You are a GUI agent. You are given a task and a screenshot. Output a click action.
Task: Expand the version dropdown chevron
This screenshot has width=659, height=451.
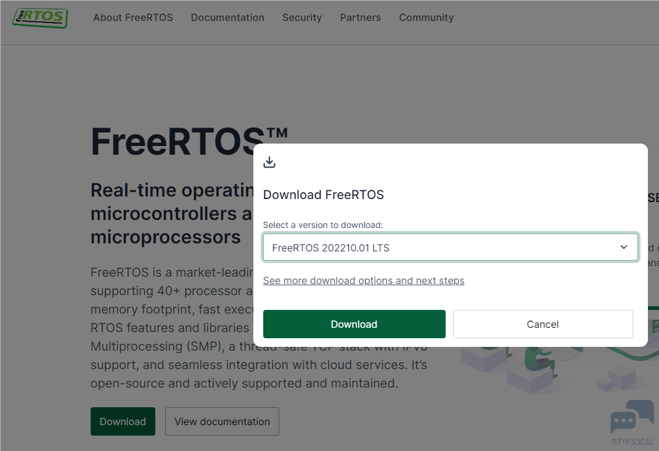[x=624, y=247]
